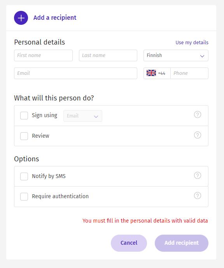Enable the Sign using checkbox
Image resolution: width=224 pixels, height=268 pixels.
(x=24, y=116)
